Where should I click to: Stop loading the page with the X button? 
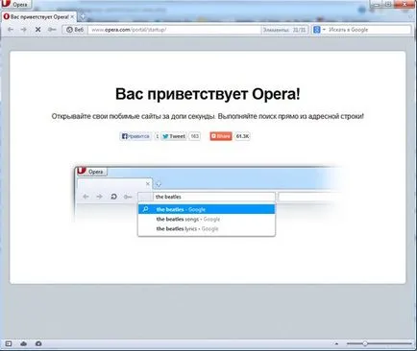click(37, 30)
